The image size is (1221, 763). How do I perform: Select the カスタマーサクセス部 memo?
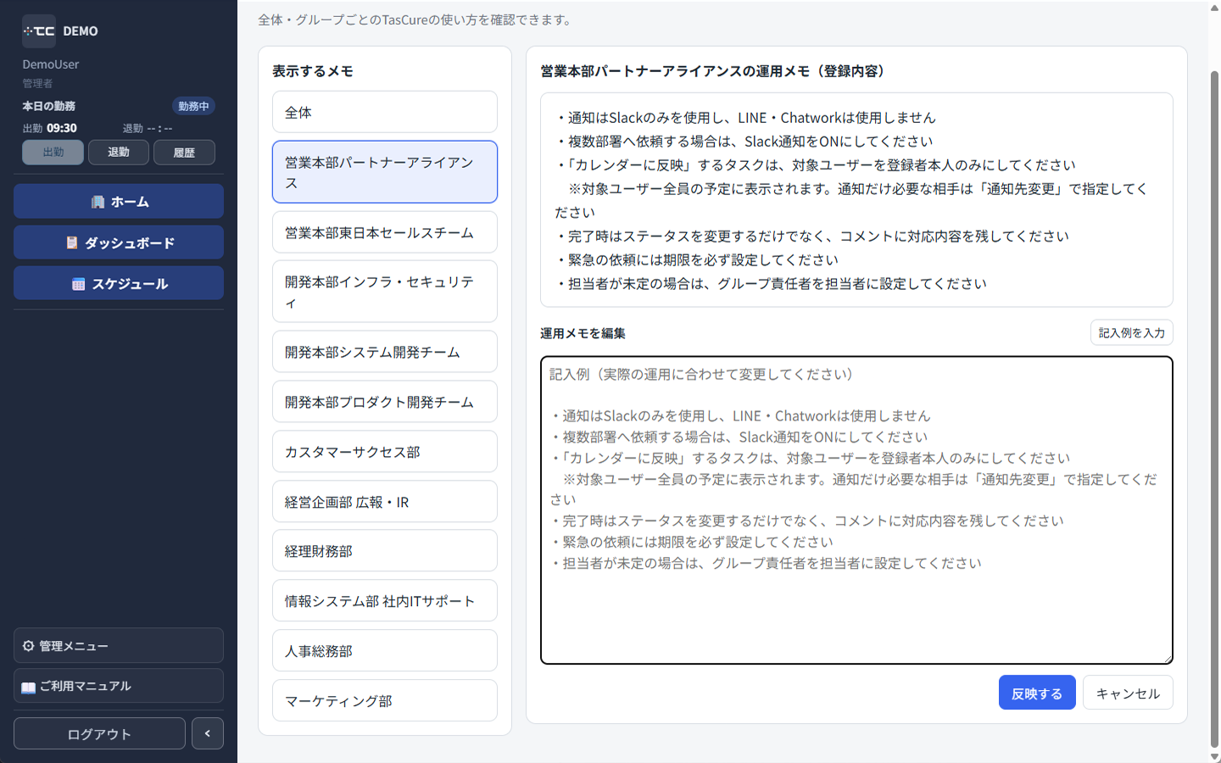(385, 452)
